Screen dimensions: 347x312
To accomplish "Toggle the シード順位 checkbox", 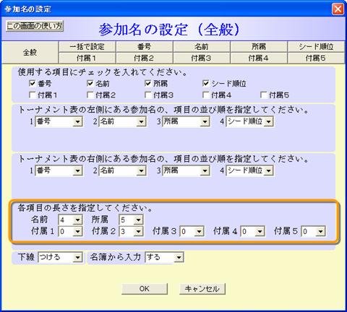I will click(x=205, y=84).
